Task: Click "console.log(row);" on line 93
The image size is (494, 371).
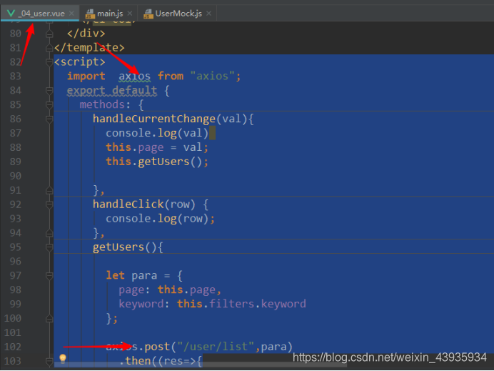Action: (x=160, y=219)
